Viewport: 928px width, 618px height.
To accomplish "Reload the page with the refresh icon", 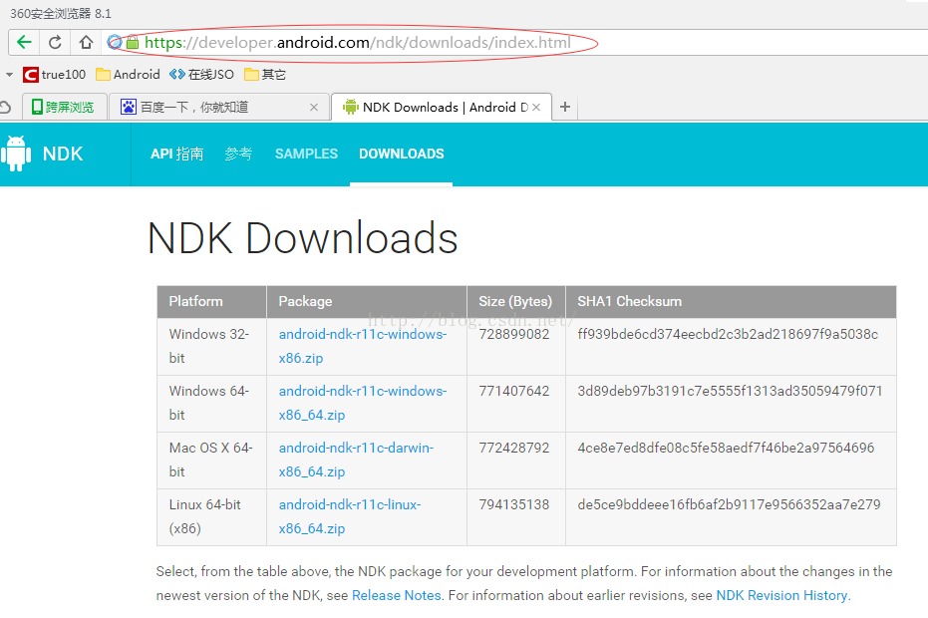I will pyautogui.click(x=55, y=42).
